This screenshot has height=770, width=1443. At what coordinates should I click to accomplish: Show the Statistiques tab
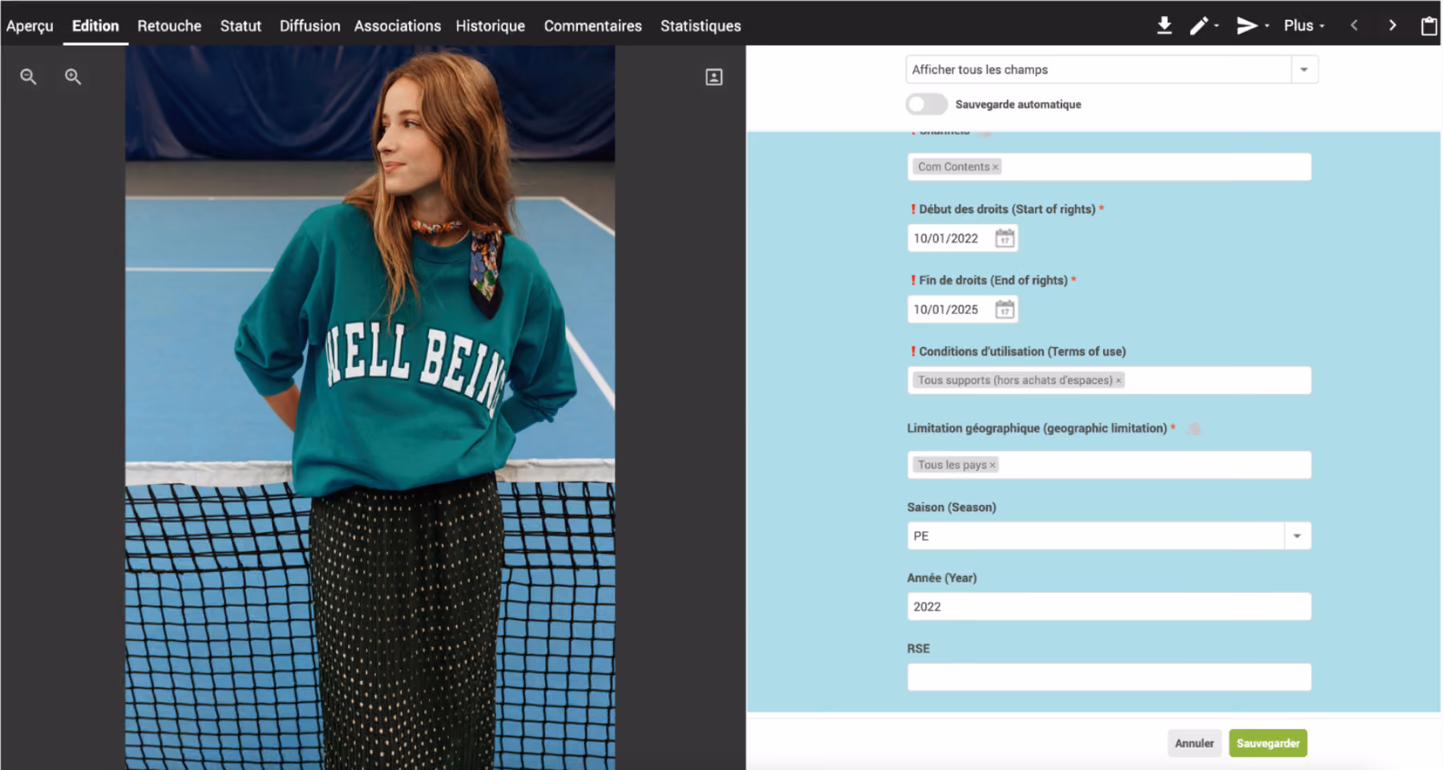(701, 26)
